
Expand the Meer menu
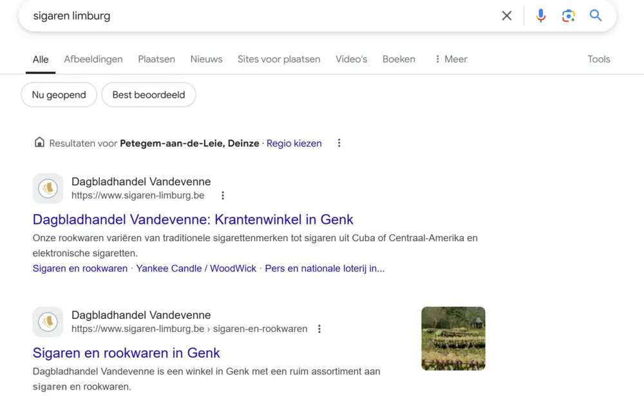(451, 59)
